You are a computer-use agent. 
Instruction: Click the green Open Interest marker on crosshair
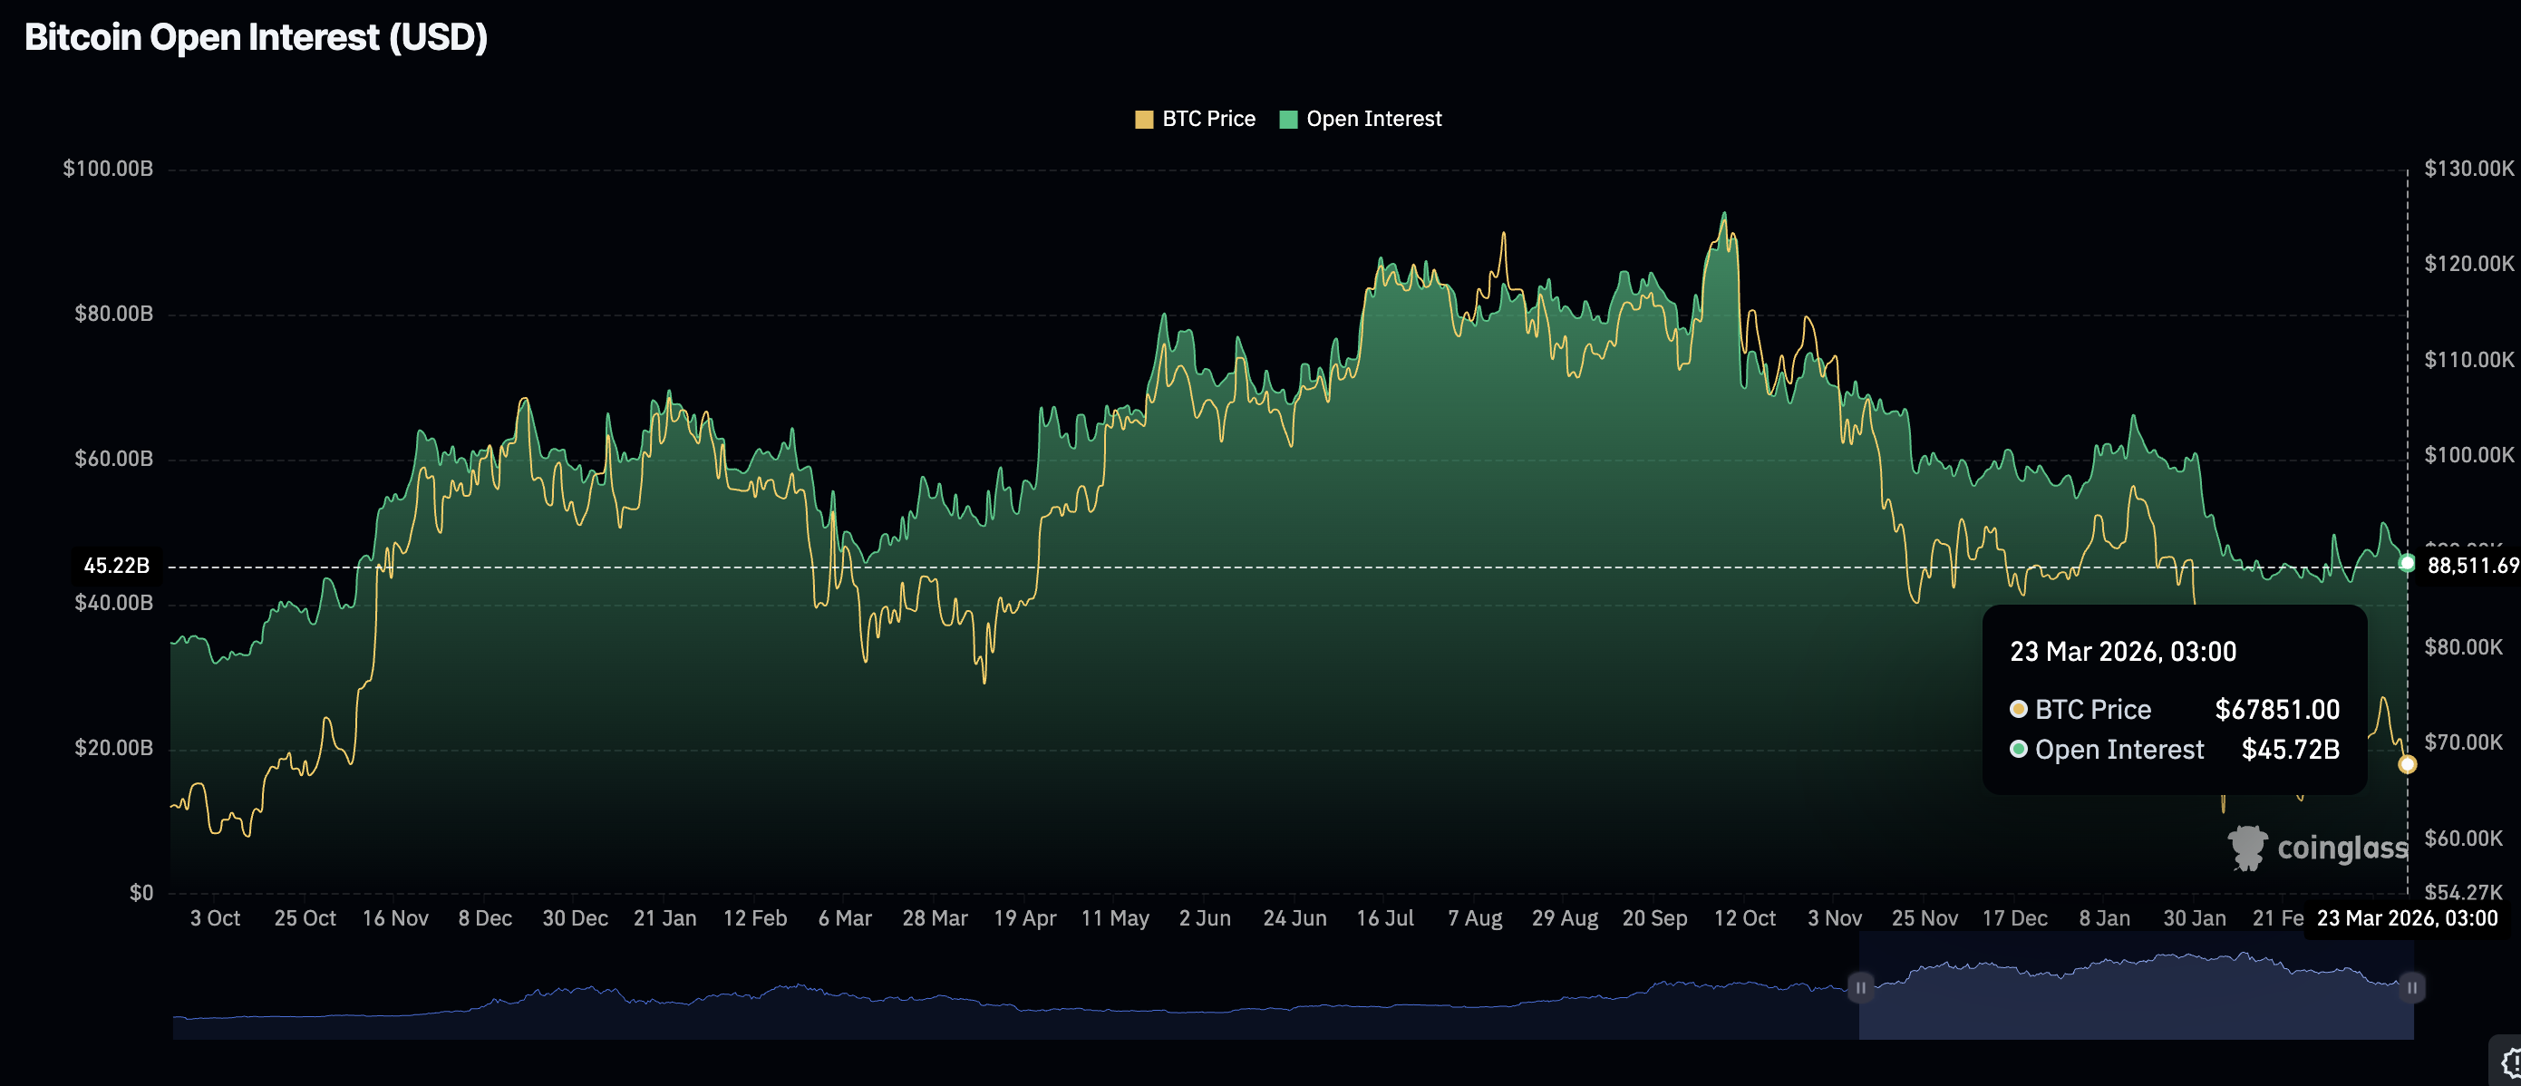(x=2407, y=563)
